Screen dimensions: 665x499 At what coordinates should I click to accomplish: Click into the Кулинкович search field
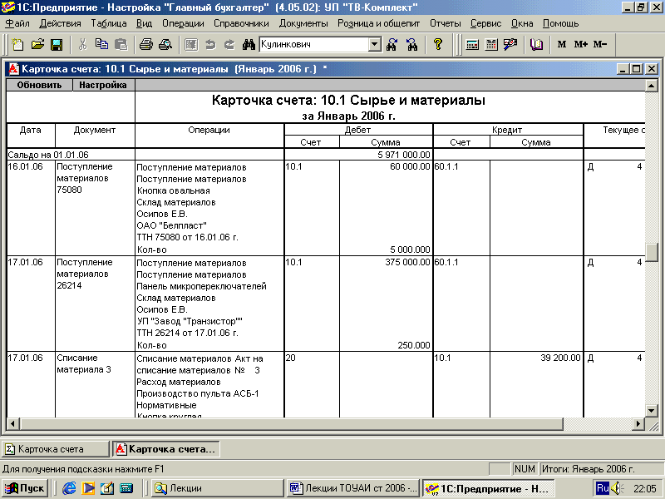[314, 45]
